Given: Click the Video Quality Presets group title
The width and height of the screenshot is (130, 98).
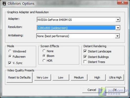Looking at the screenshot, I should click(x=21, y=70).
